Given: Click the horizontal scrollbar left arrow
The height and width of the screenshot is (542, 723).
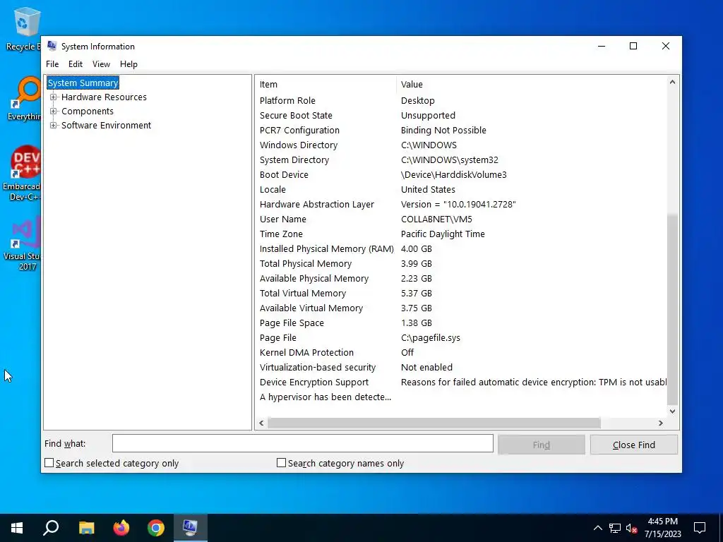Looking at the screenshot, I should (261, 423).
